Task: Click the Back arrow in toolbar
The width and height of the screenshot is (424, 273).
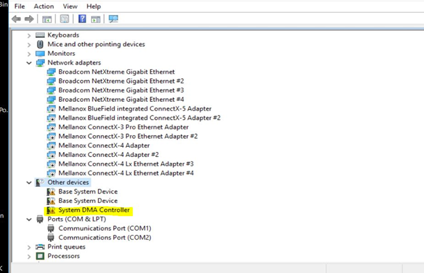Action: click(x=17, y=19)
